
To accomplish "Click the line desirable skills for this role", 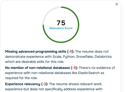I will 43,62.
